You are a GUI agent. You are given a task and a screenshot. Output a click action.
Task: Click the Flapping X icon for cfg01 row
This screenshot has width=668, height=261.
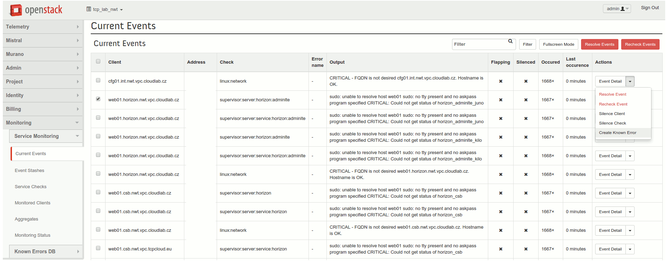pos(501,81)
